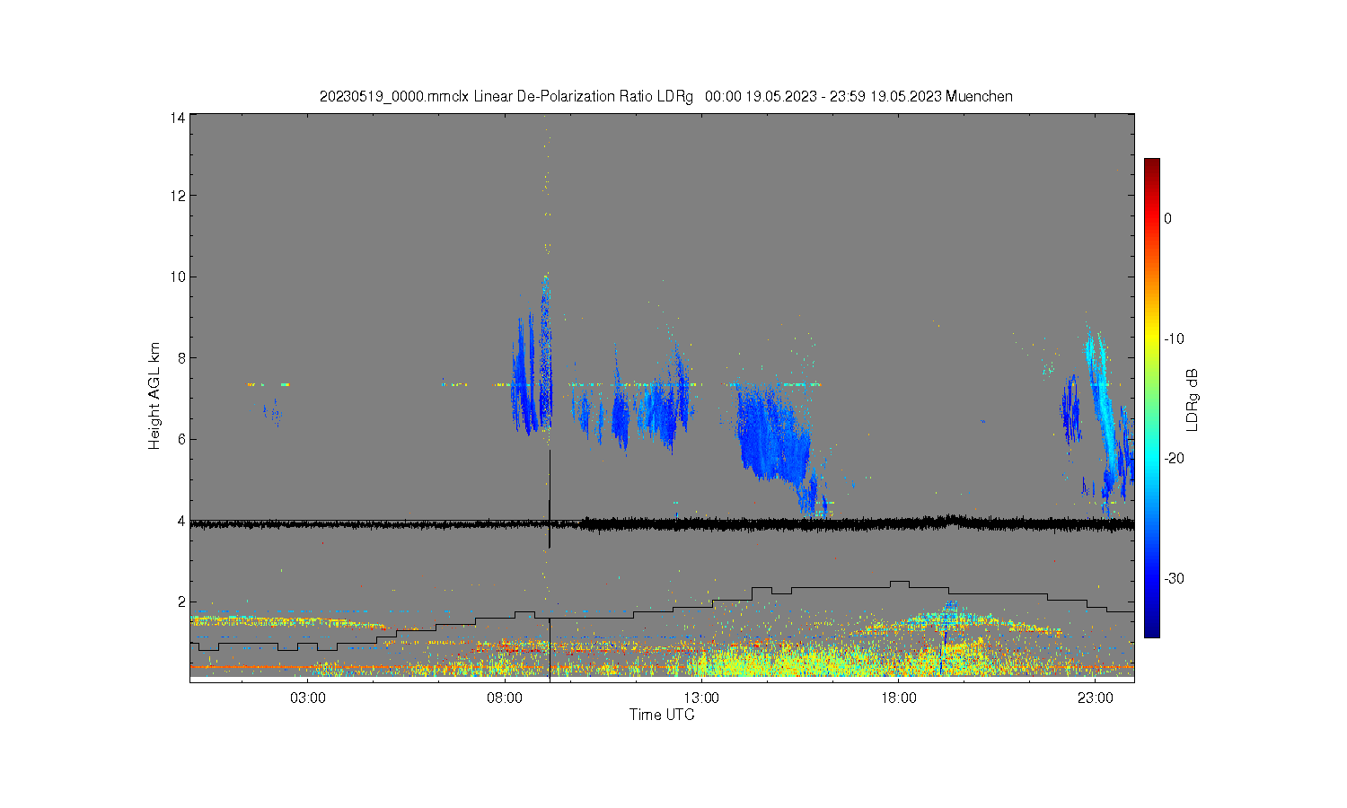The width and height of the screenshot is (1347, 808).
Task: Click the cyan cloud streak near 23:00
Action: [1101, 395]
